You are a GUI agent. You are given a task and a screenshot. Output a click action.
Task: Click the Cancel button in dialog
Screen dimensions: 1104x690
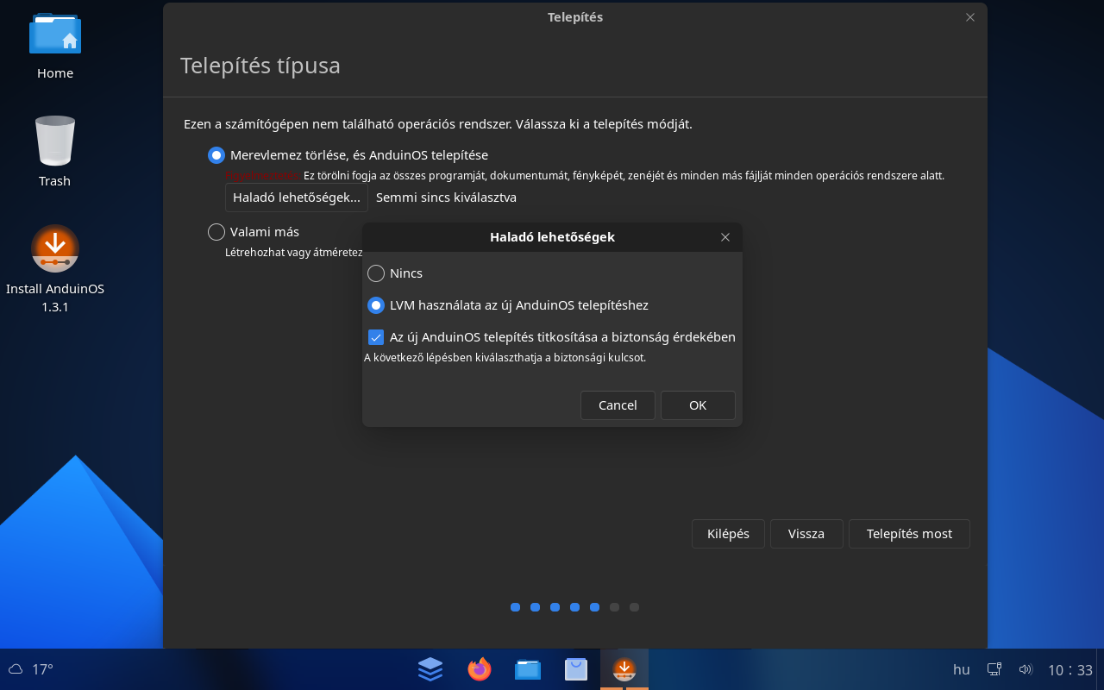click(618, 405)
